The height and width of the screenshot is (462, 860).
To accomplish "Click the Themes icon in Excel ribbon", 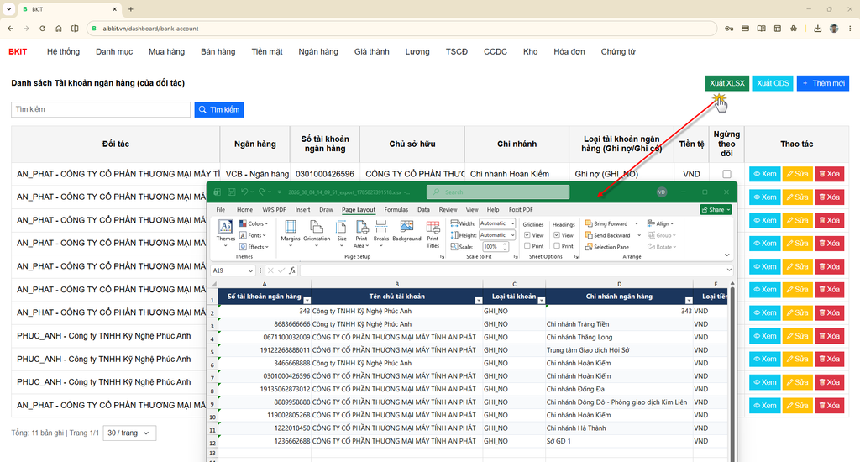I will [225, 227].
